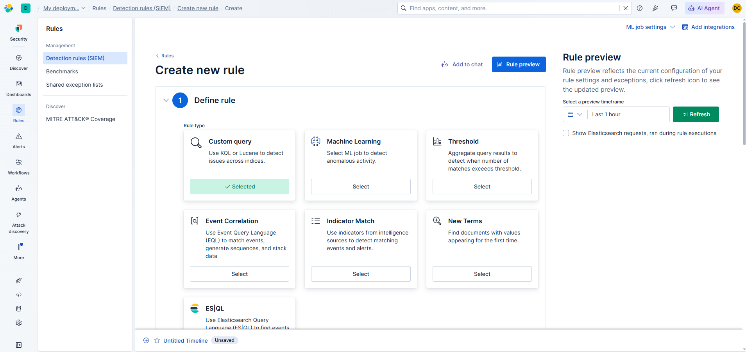The width and height of the screenshot is (746, 352).
Task: Select Threshold rule type
Action: point(482,187)
